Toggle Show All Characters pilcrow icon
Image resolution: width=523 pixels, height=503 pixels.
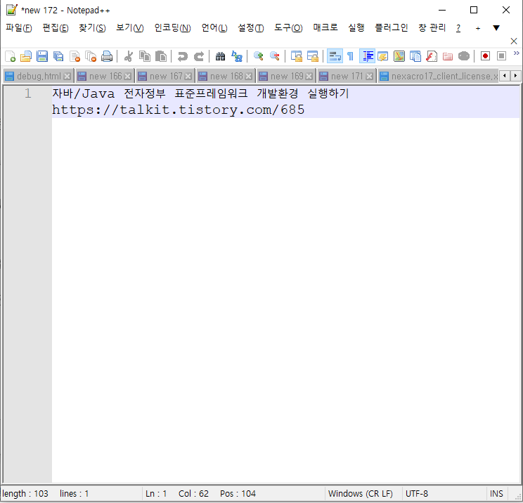[x=350, y=56]
